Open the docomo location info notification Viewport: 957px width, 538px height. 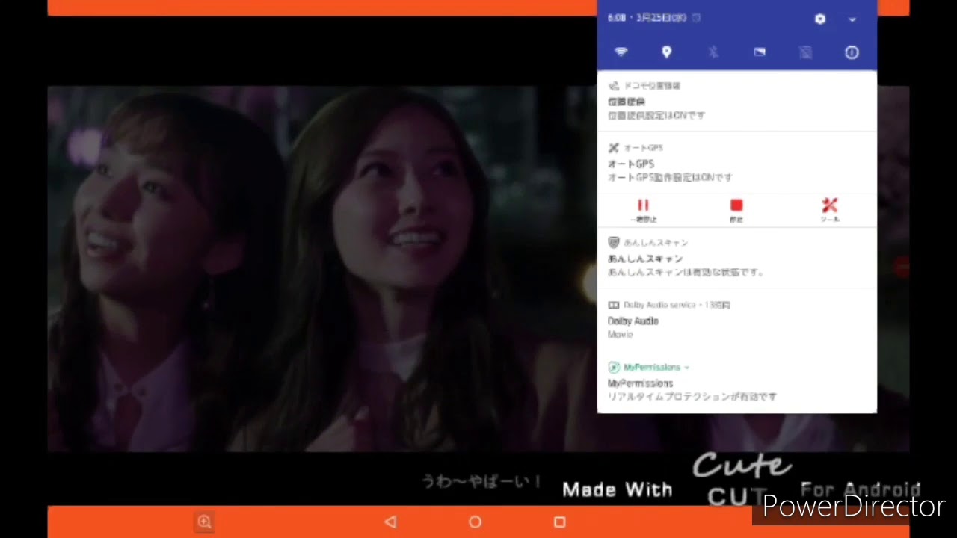736,102
